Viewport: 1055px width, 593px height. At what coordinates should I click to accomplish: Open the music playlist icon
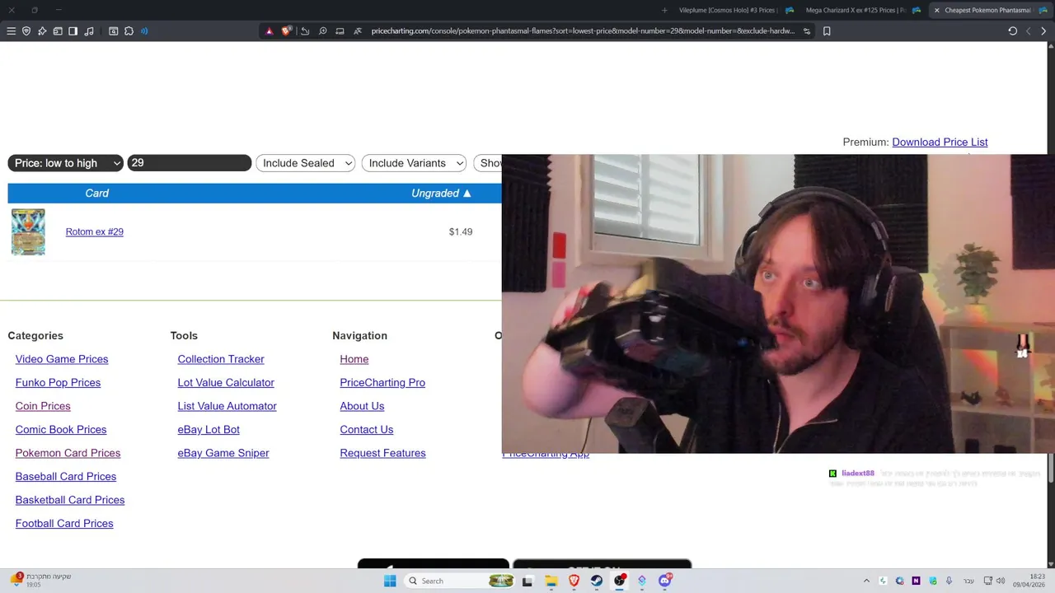pos(89,31)
